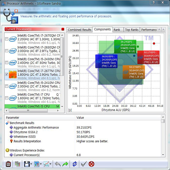Check the i7-2630QM processor checkbox
This screenshot has height=170, width=170.
[7, 51]
